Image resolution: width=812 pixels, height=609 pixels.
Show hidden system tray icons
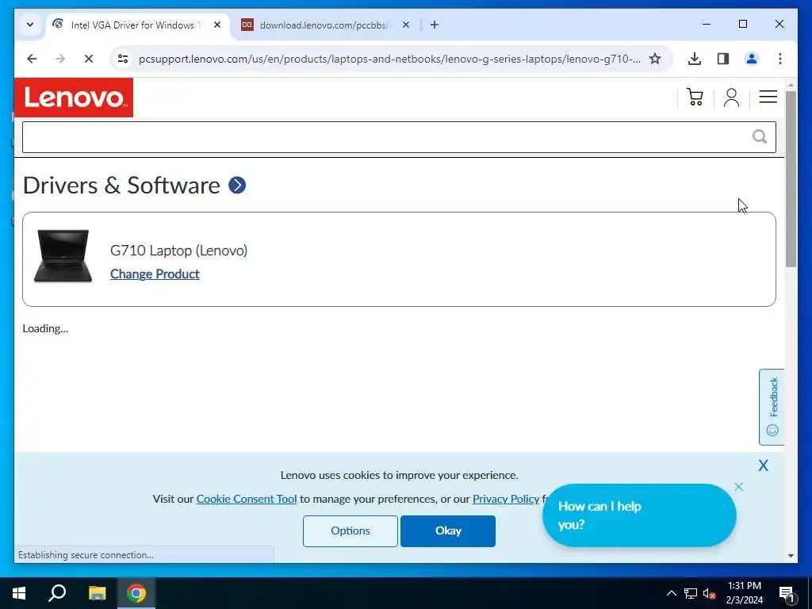pos(671,593)
